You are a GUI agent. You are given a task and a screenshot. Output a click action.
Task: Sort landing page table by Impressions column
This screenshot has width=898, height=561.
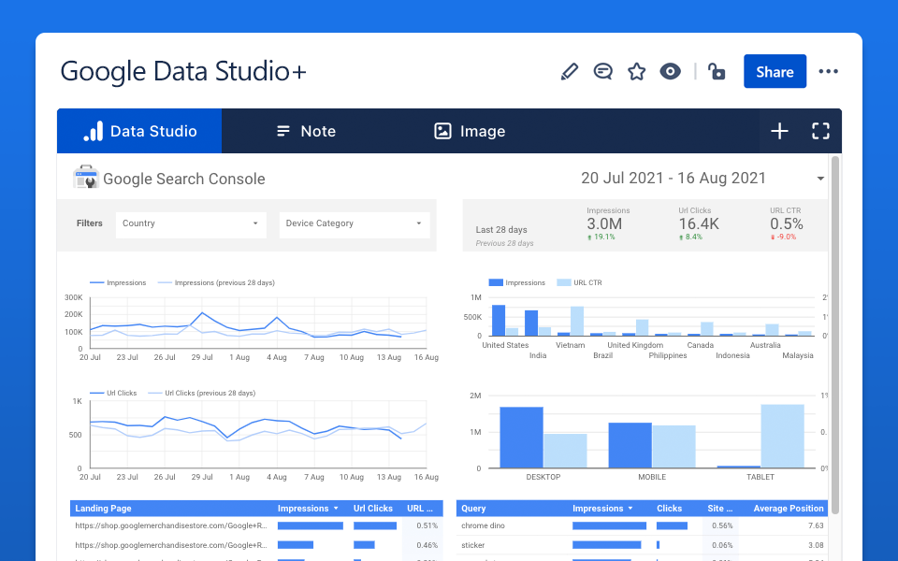(x=308, y=509)
